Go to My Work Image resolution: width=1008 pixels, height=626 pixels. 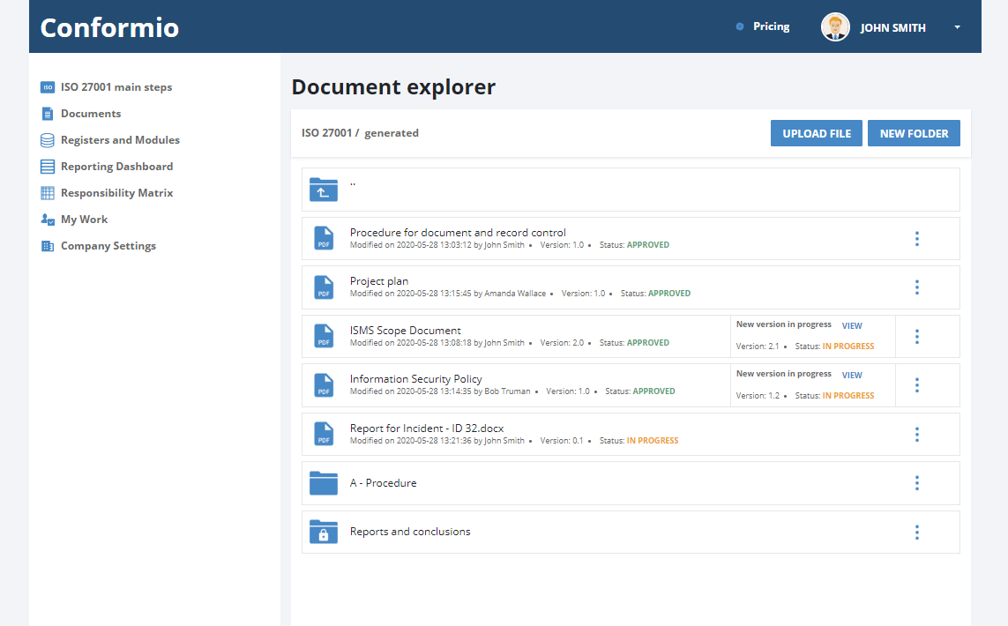click(84, 220)
